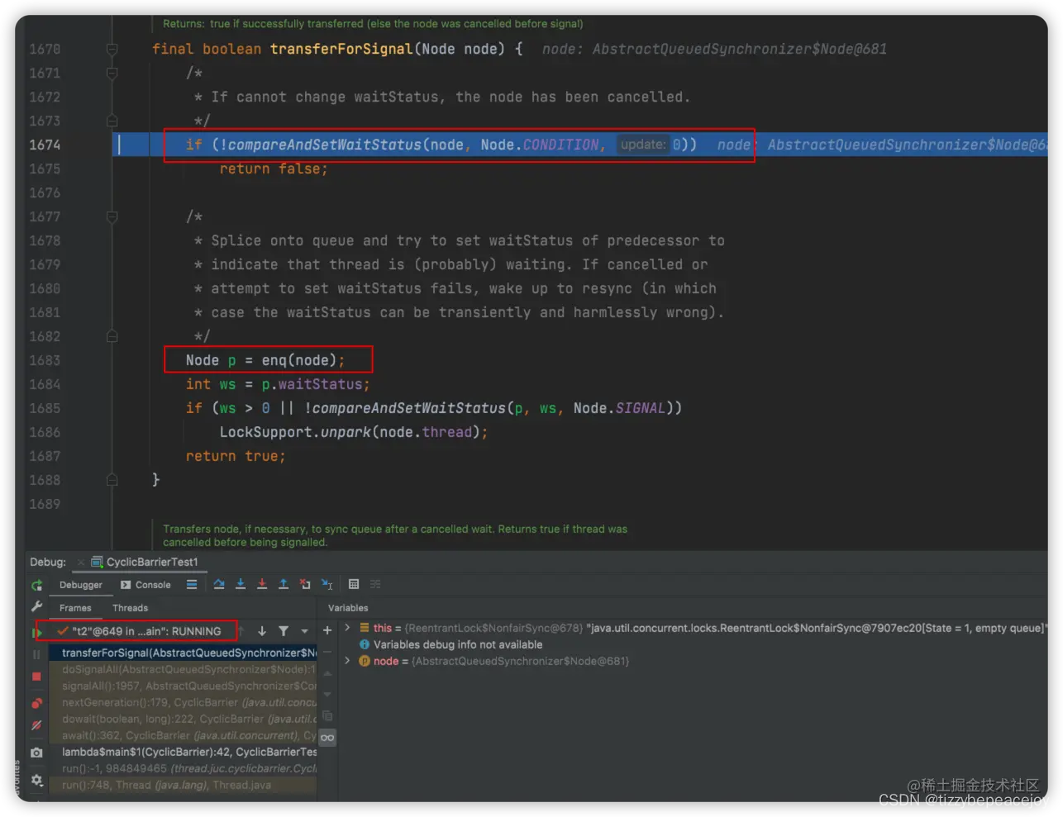Select the run():-1, 984849465 frame

coord(184,769)
